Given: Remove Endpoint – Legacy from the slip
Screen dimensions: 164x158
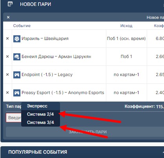Looking at the screenshot, I should click(x=7, y=74).
